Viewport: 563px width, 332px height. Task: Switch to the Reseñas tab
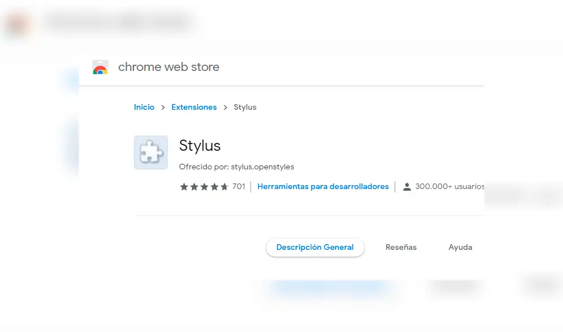click(401, 247)
